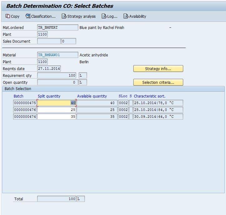Screen dimensions: 226x215
Task: Select the Material field TR_BMRAW01
Action: tap(58, 55)
